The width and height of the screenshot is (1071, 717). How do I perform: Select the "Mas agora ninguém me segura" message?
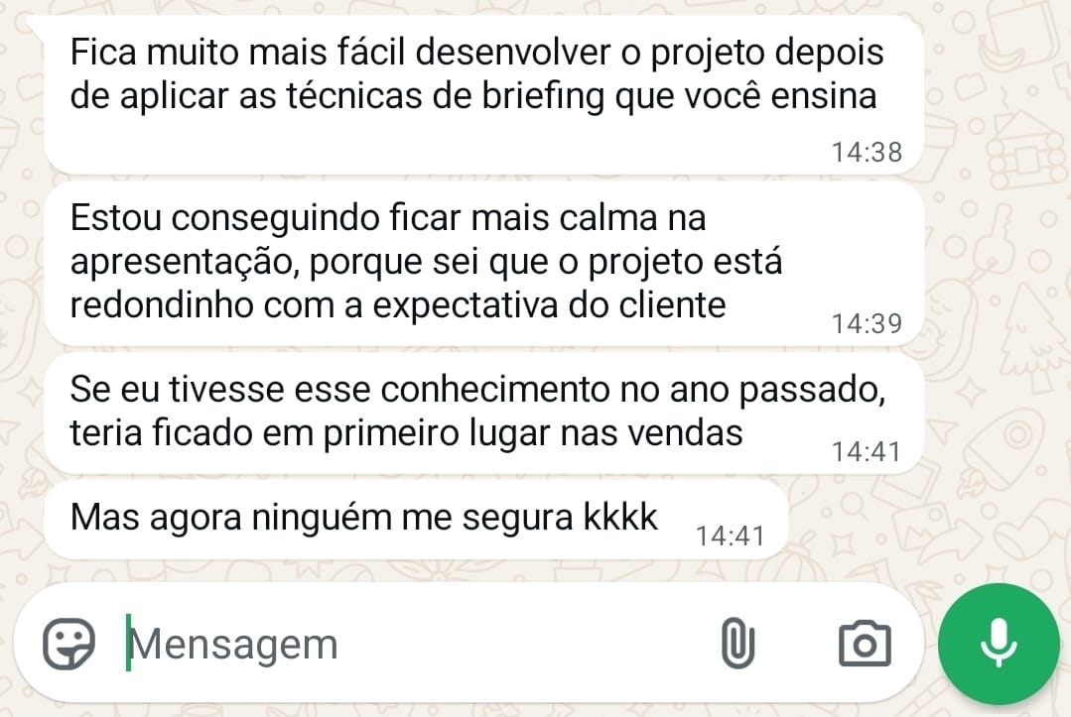point(364,516)
